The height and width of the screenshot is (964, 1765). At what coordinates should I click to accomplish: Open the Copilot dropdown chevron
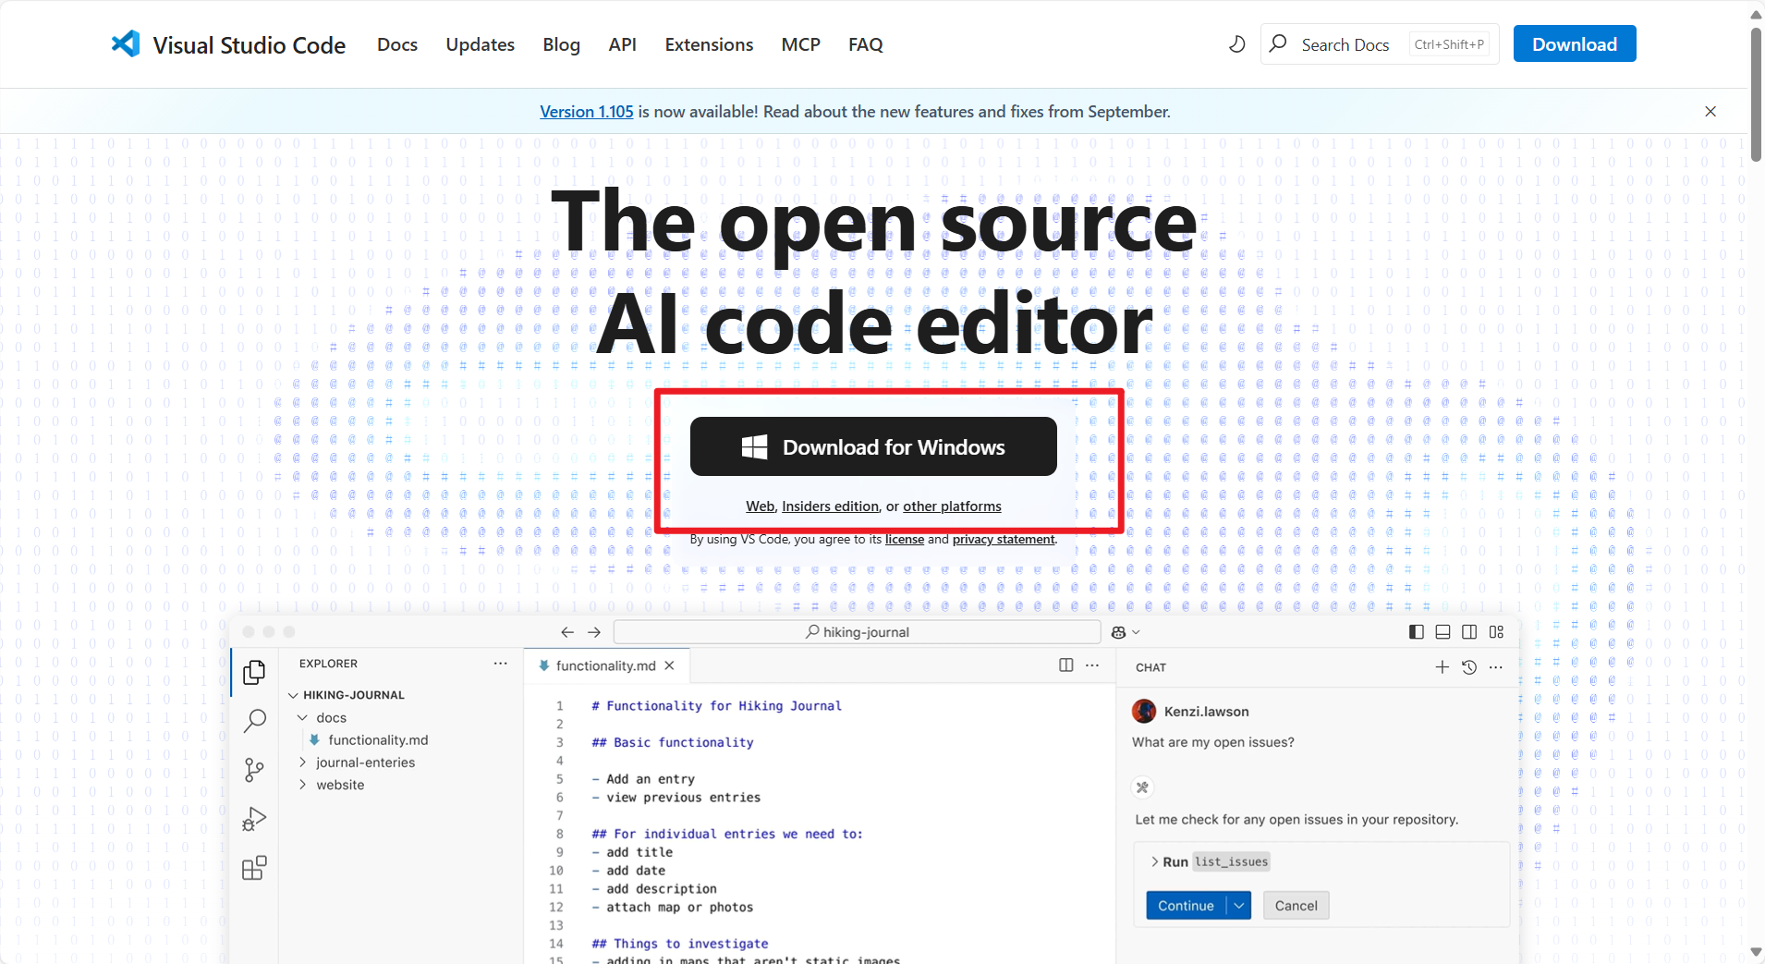pyautogui.click(x=1137, y=632)
